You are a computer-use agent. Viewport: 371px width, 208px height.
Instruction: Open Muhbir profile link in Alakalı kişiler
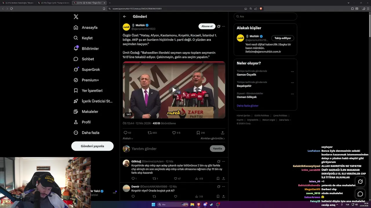pos(254,36)
